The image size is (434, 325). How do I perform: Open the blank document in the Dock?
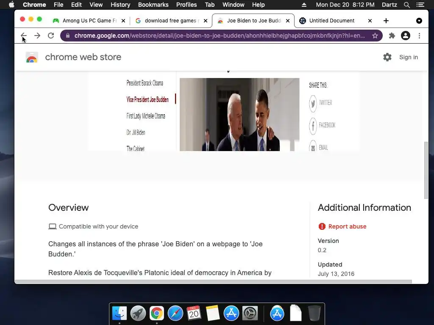tap(295, 313)
